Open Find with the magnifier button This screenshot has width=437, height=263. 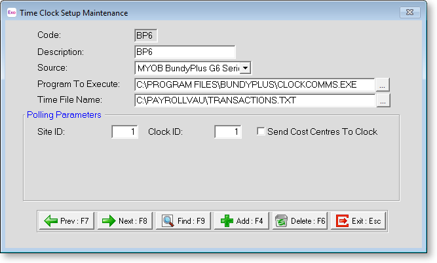[183, 221]
